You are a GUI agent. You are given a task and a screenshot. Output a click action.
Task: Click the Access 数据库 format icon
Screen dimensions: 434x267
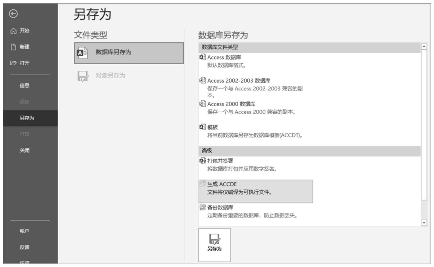click(202, 57)
